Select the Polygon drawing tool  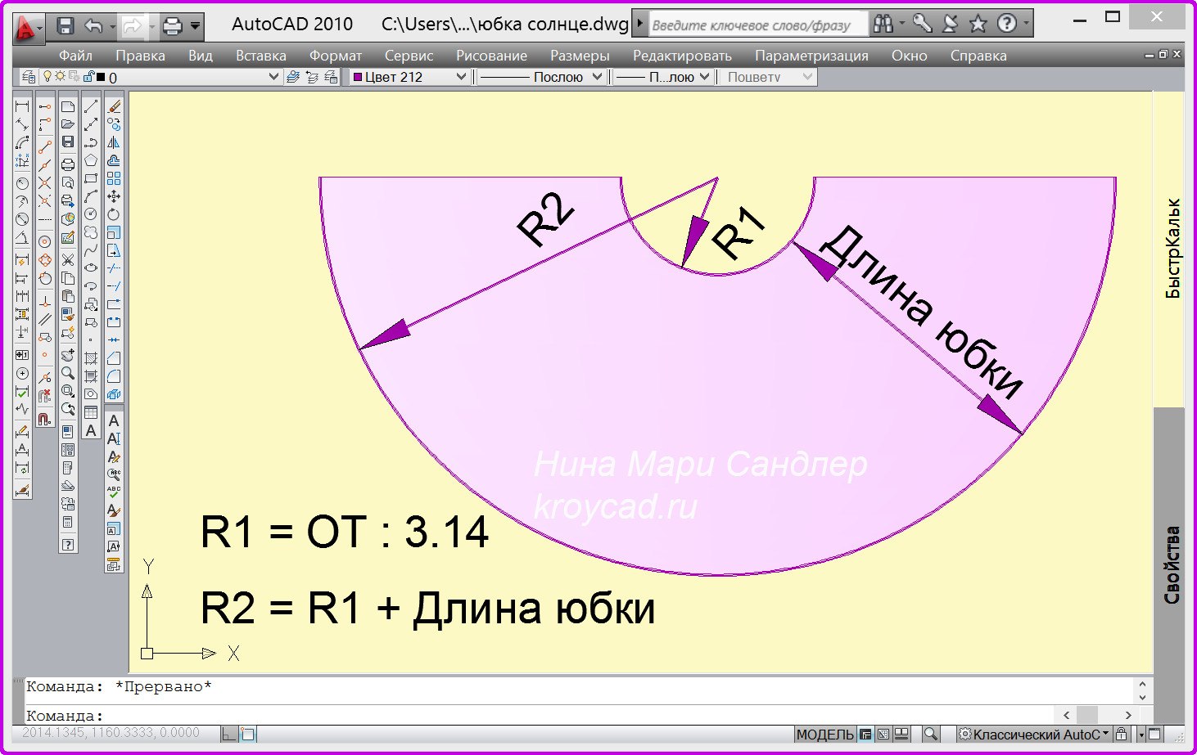coord(91,160)
